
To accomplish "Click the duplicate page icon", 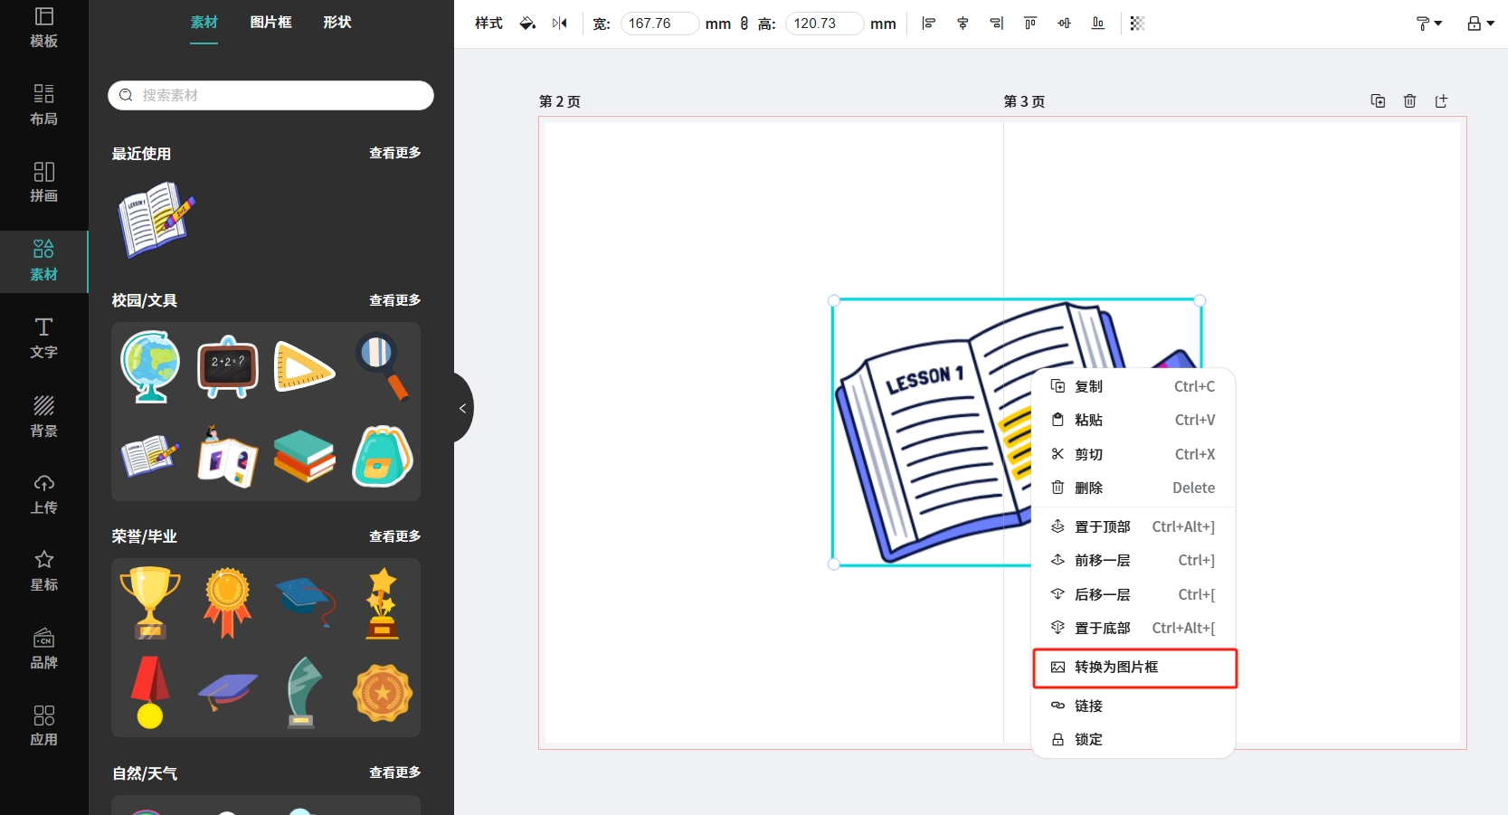I will tap(1378, 101).
